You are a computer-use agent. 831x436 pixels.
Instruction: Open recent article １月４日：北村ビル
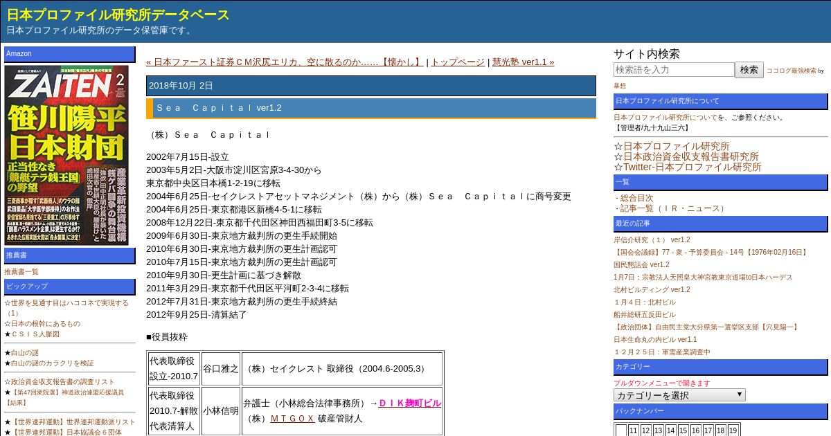point(645,302)
